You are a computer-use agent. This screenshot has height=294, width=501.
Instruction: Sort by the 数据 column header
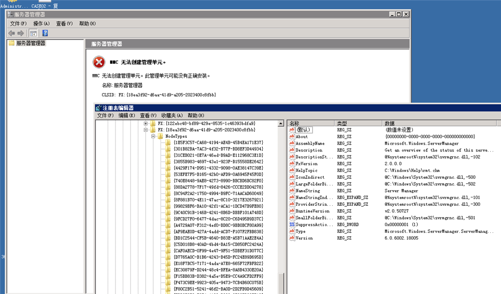439,123
